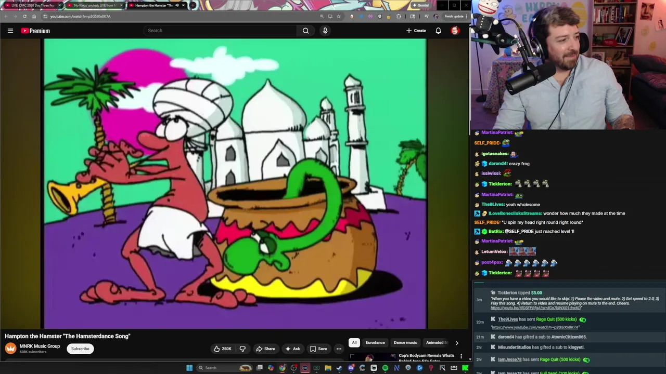Open browser home page icon

pyautogui.click(x=34, y=16)
